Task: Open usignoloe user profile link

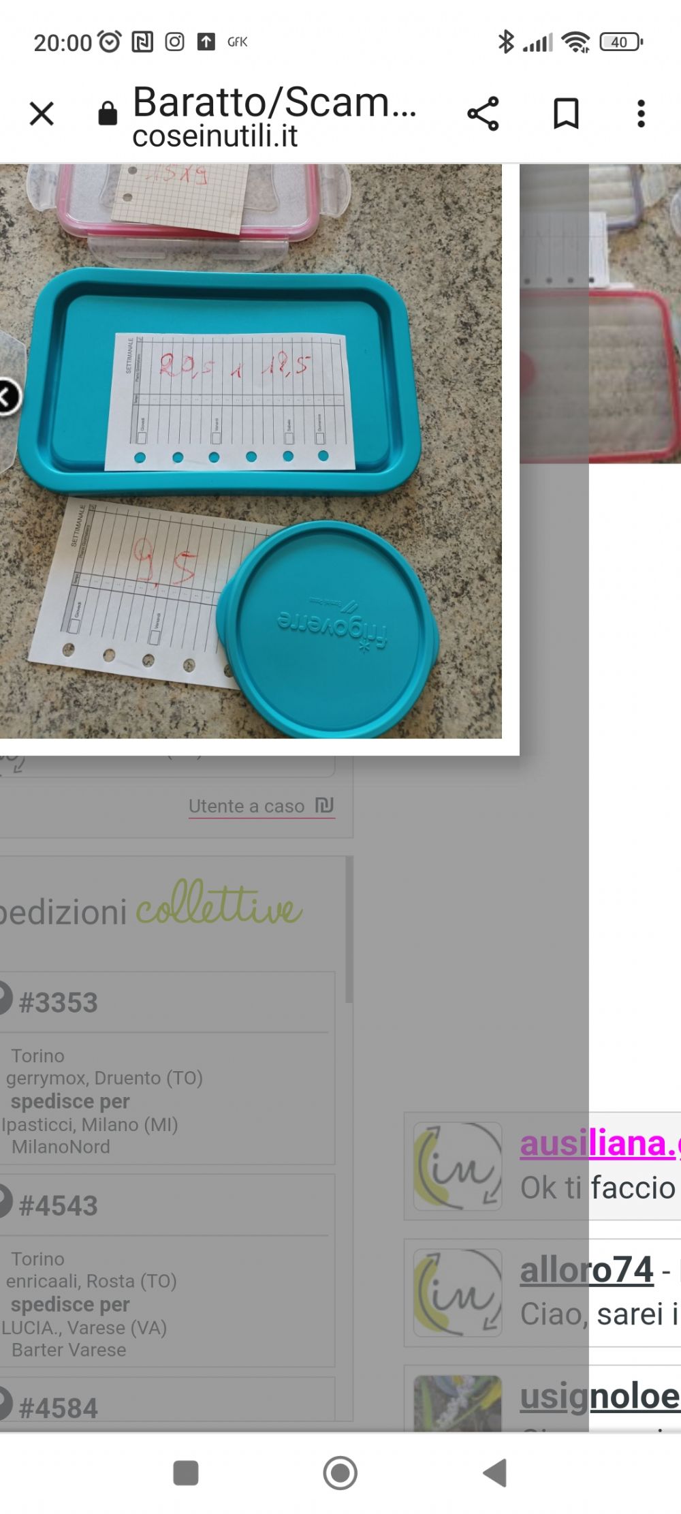Action: pyautogui.click(x=600, y=1395)
